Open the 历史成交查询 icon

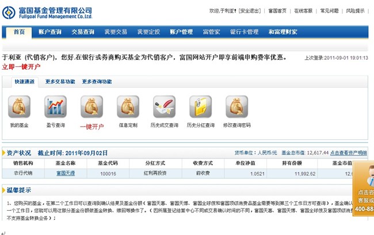[164, 107]
